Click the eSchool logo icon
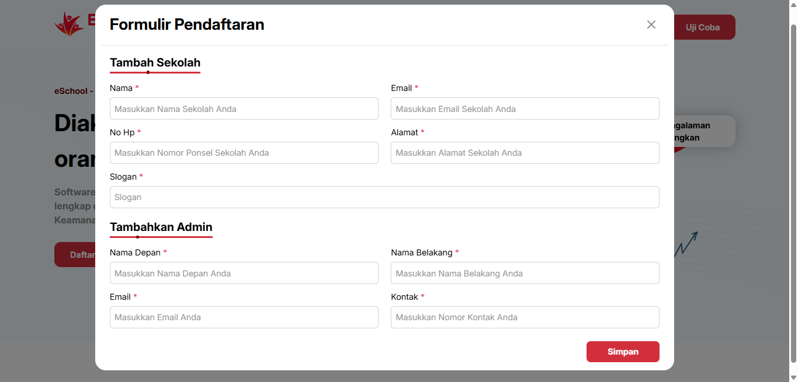 pos(69,24)
